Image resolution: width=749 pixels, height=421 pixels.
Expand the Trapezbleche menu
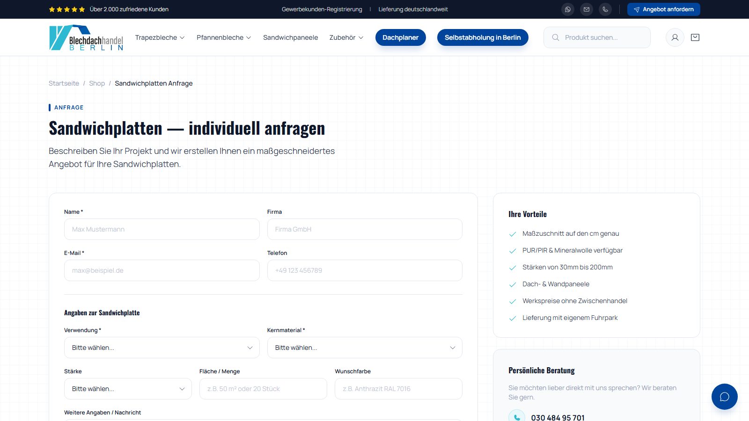tap(160, 37)
